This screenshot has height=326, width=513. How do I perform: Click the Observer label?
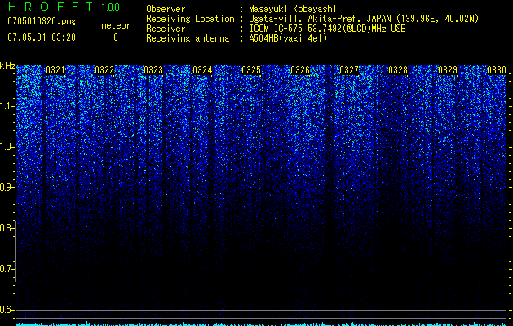click(x=166, y=9)
